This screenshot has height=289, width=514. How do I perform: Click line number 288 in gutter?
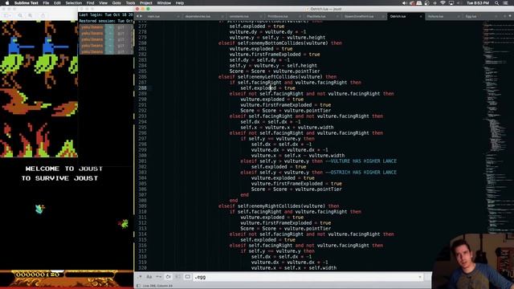(x=142, y=88)
